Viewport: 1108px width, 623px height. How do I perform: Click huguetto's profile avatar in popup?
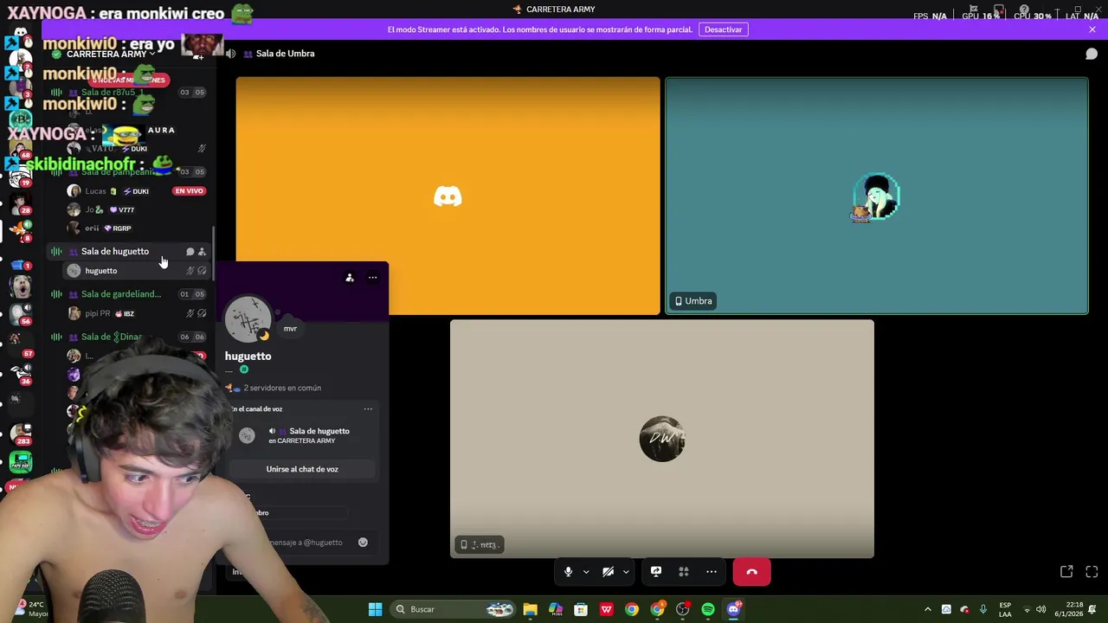pos(248,318)
